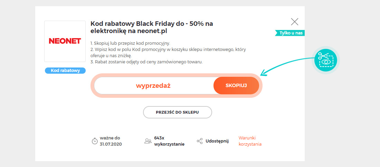Click the stopwatch validity icon
The image size is (380, 167).
(95, 141)
